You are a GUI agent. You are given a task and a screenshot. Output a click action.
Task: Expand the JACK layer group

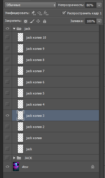tap(14, 158)
